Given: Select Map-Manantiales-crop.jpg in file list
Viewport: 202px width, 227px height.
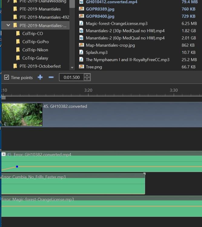Looking at the screenshot, I should point(110,45).
